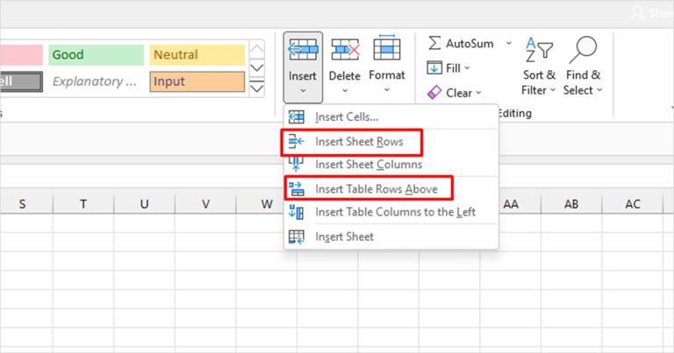
Task: Expand the Fill dropdown
Action: click(x=467, y=68)
